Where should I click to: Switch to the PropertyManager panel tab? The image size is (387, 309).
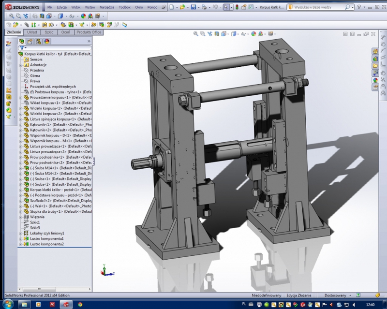(30, 42)
